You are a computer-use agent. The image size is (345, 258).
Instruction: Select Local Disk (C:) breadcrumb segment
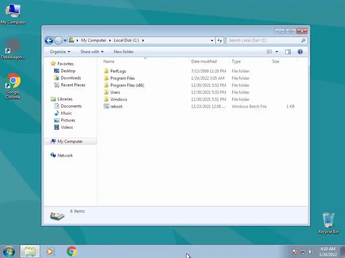[x=126, y=40]
